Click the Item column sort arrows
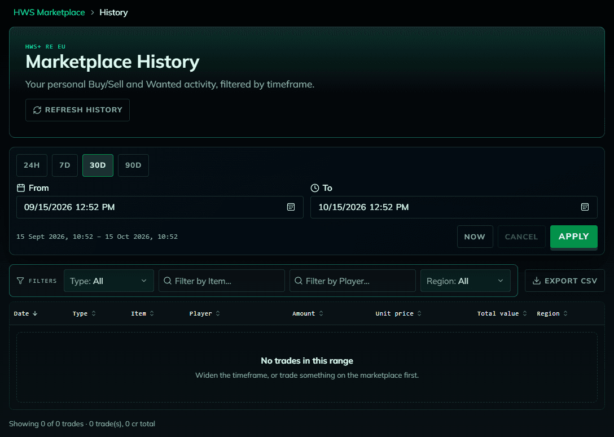614x437 pixels. point(152,313)
